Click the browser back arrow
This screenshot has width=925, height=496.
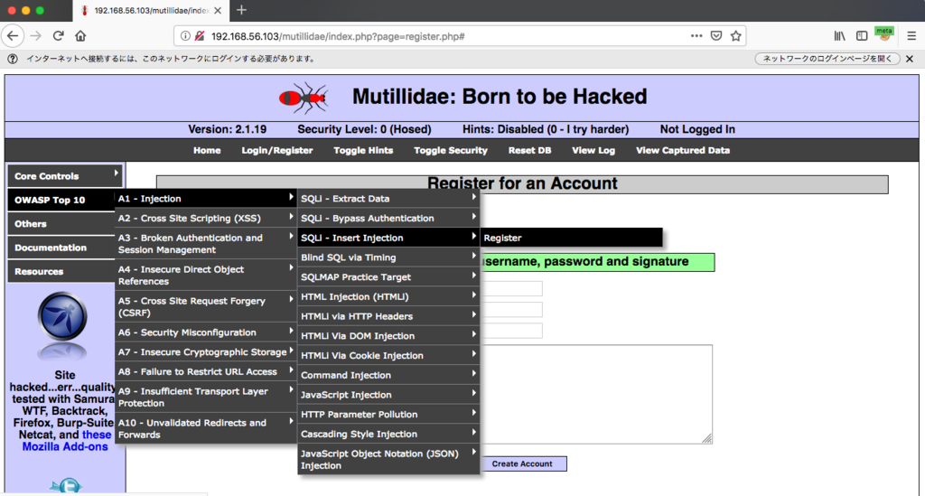pos(13,36)
